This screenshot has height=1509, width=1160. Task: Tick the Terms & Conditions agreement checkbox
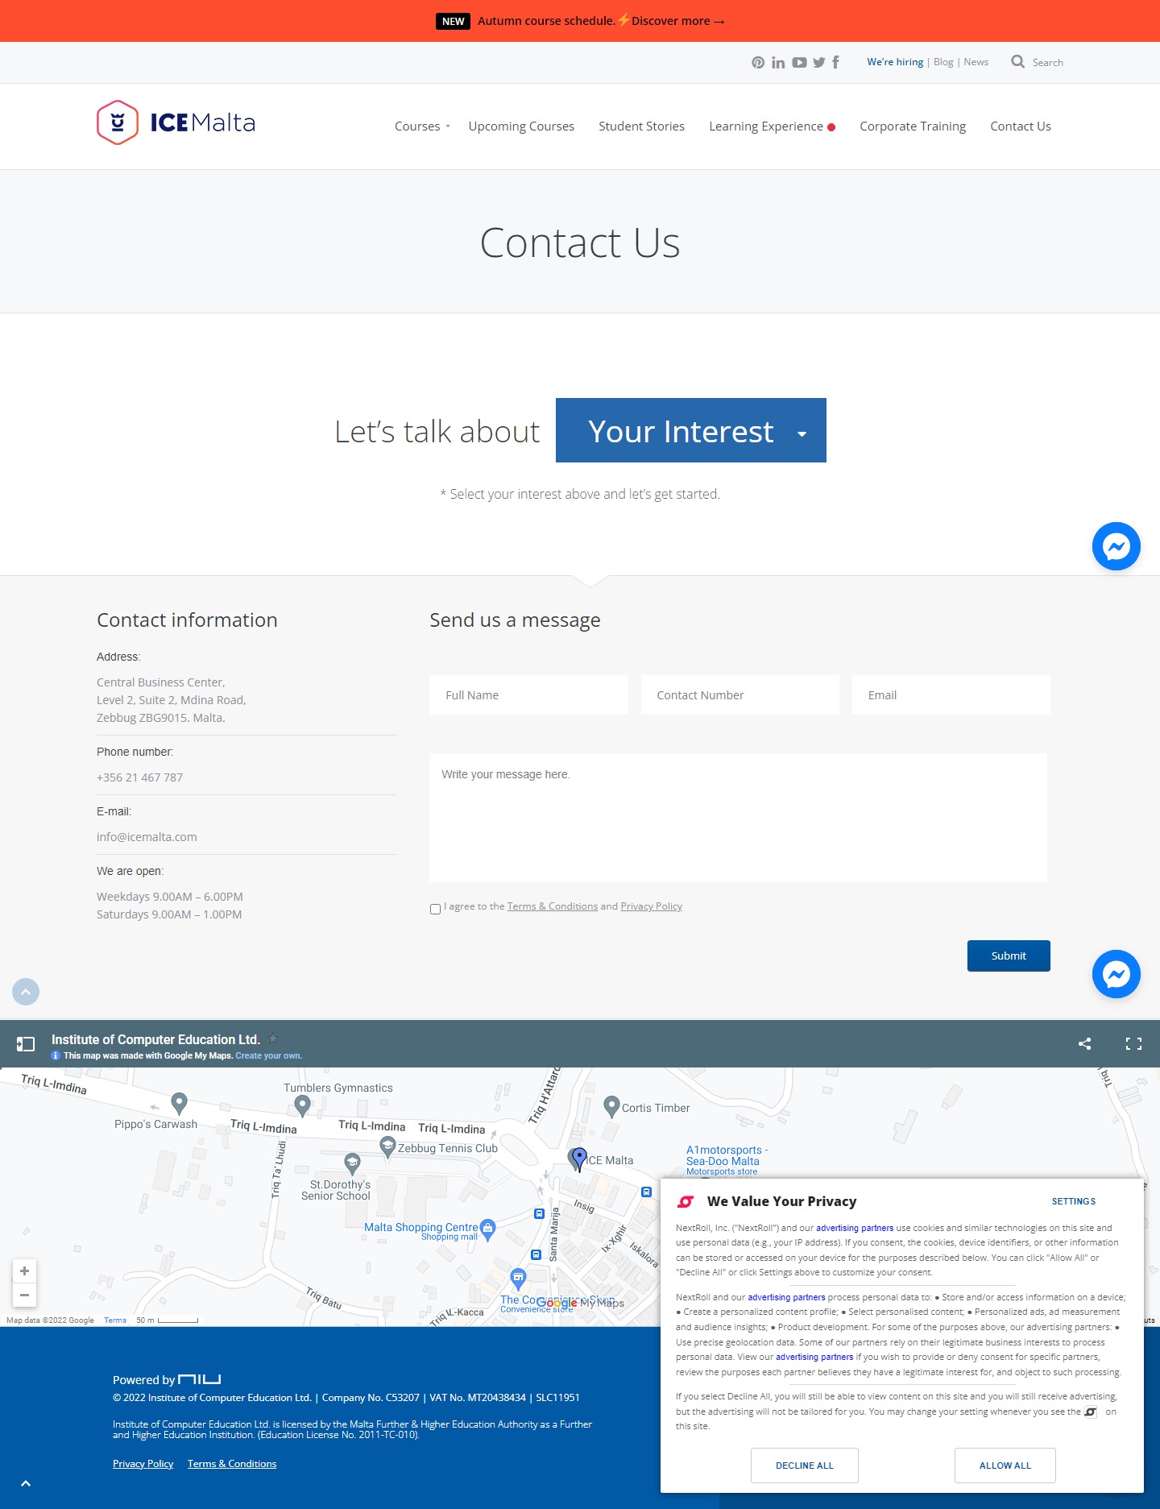pos(435,909)
